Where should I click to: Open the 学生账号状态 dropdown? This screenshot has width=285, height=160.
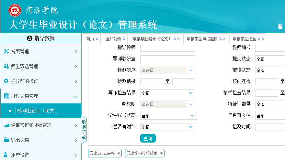coord(168,116)
